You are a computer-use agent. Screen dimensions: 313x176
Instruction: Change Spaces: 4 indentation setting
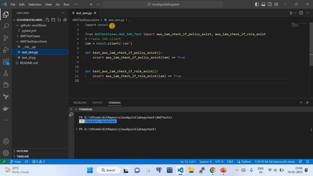(x=205, y=162)
